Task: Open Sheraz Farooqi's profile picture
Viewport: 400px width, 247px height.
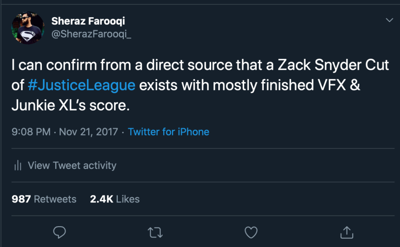Action: [28, 28]
